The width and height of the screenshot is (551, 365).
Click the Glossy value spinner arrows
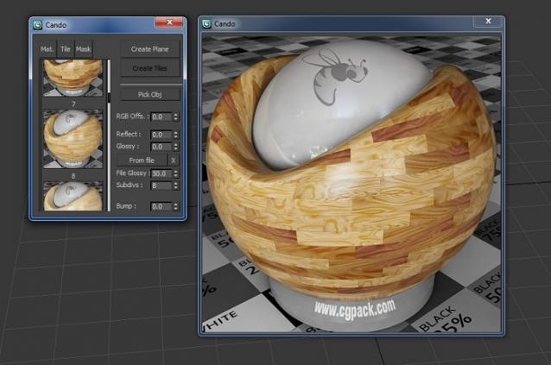pos(176,147)
